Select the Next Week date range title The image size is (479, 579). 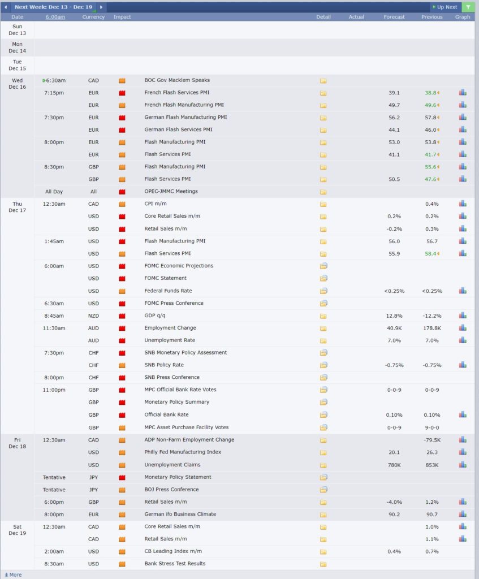(54, 7)
